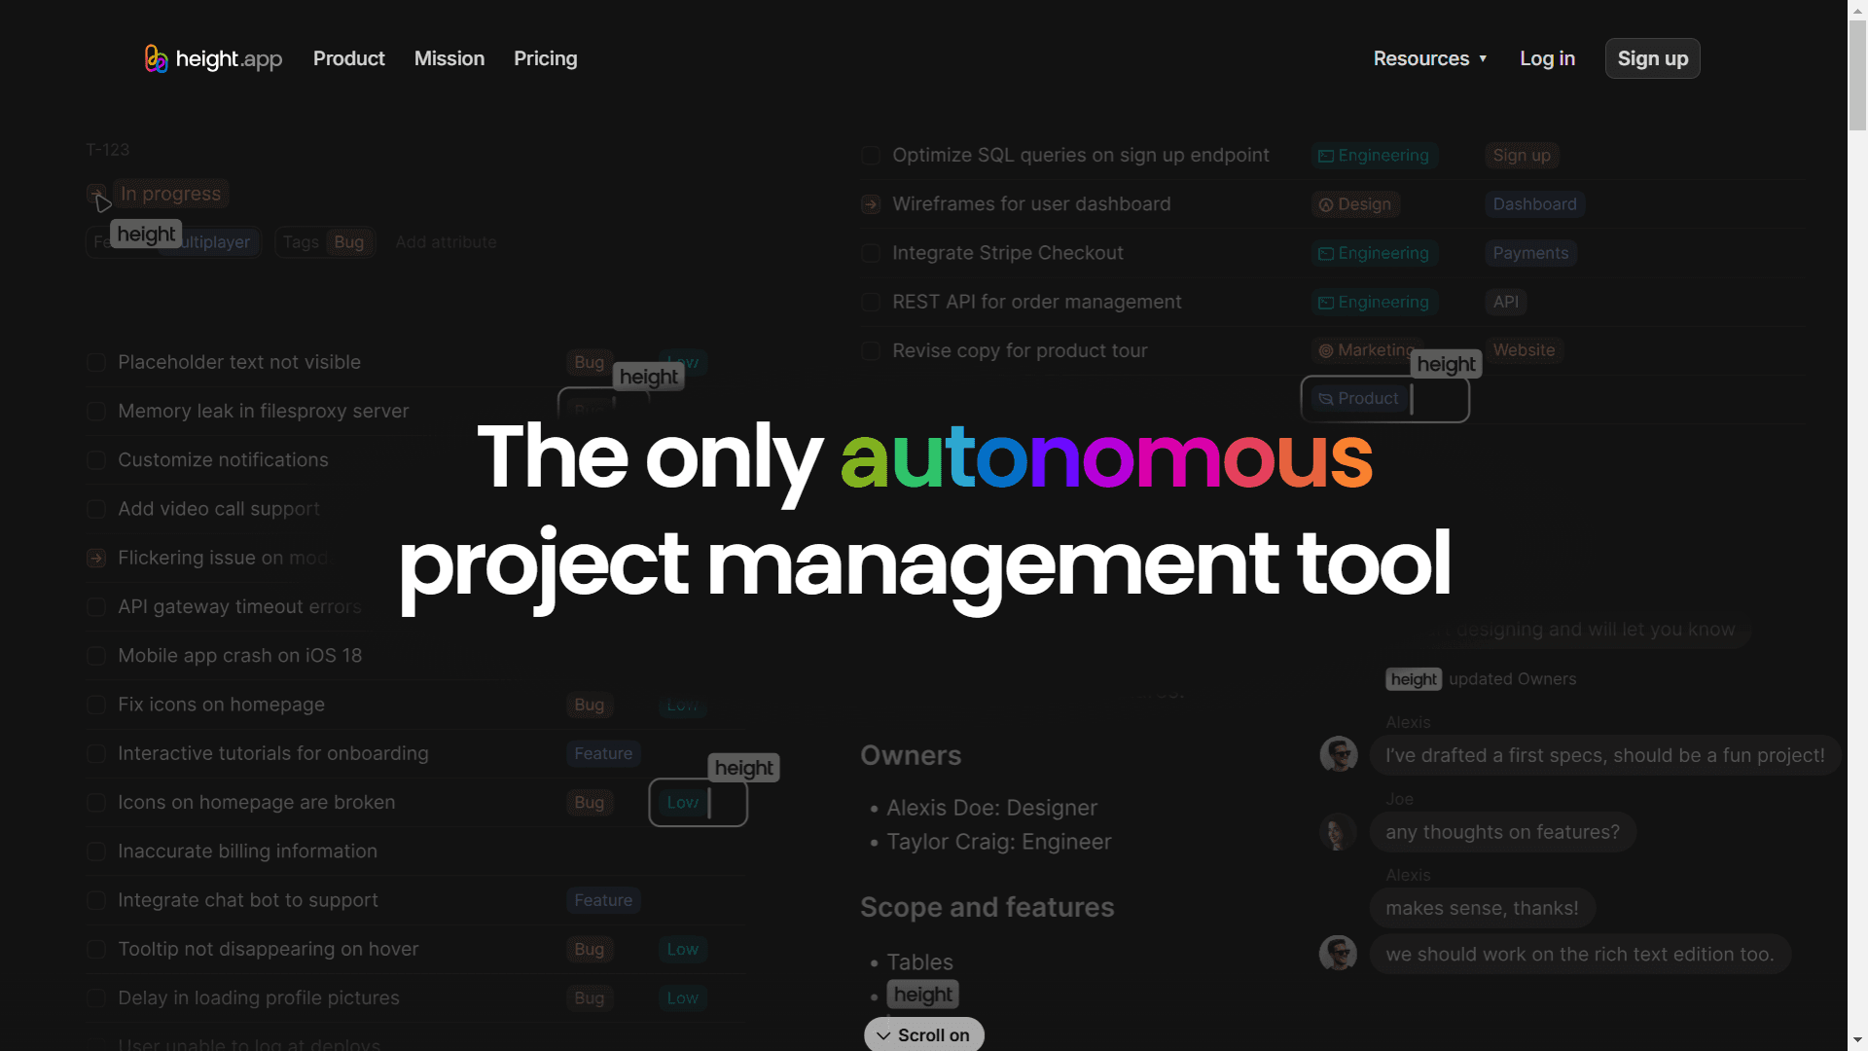Open the Resources dropdown

(x=1430, y=58)
